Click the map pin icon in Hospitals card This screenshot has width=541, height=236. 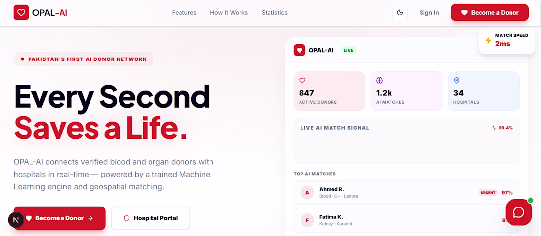(457, 81)
